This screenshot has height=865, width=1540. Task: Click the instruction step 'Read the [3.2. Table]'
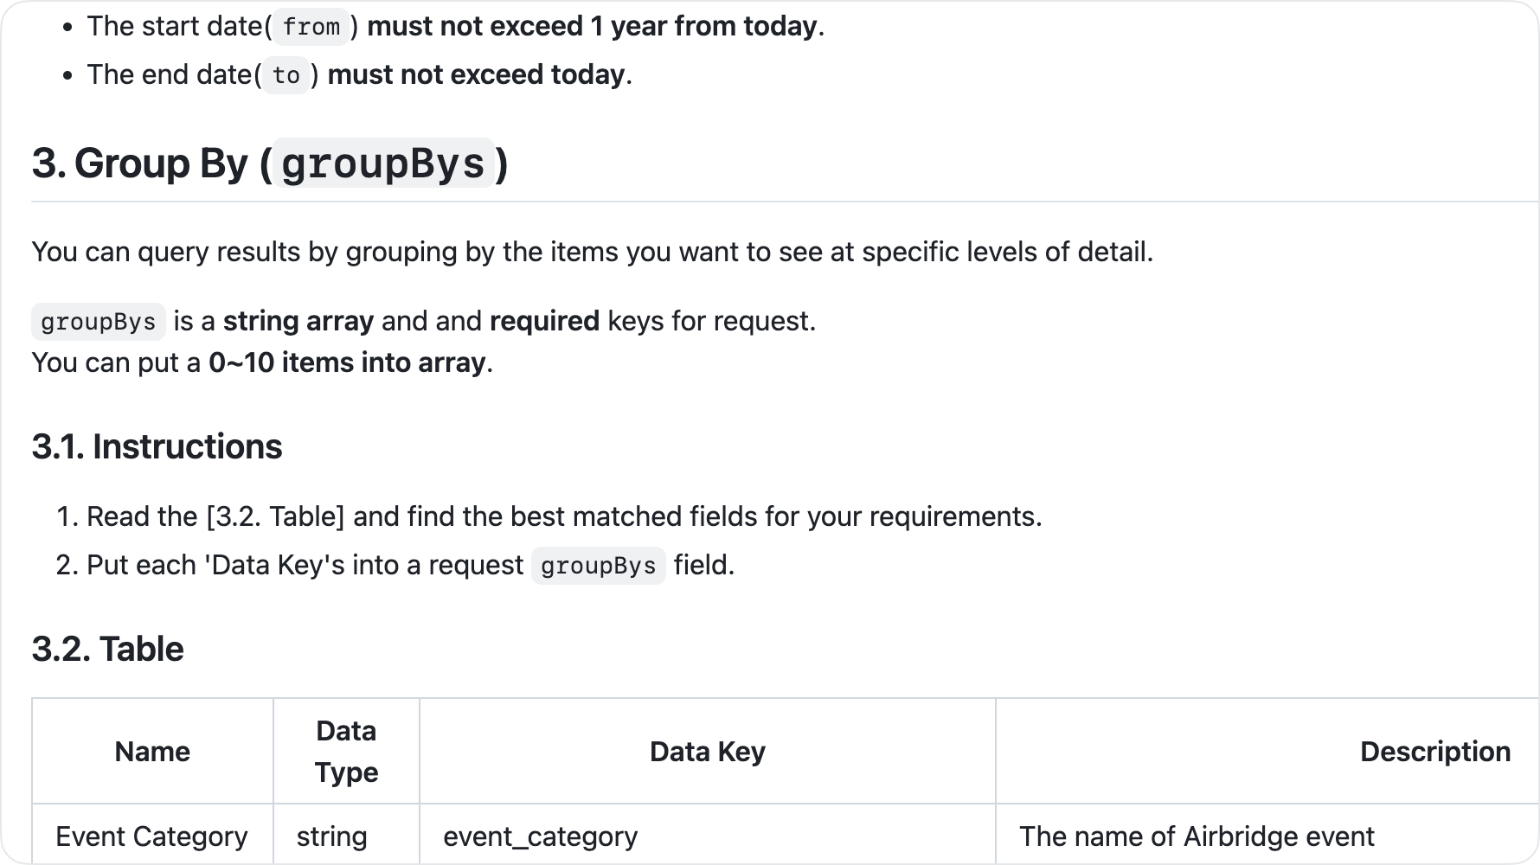(564, 516)
